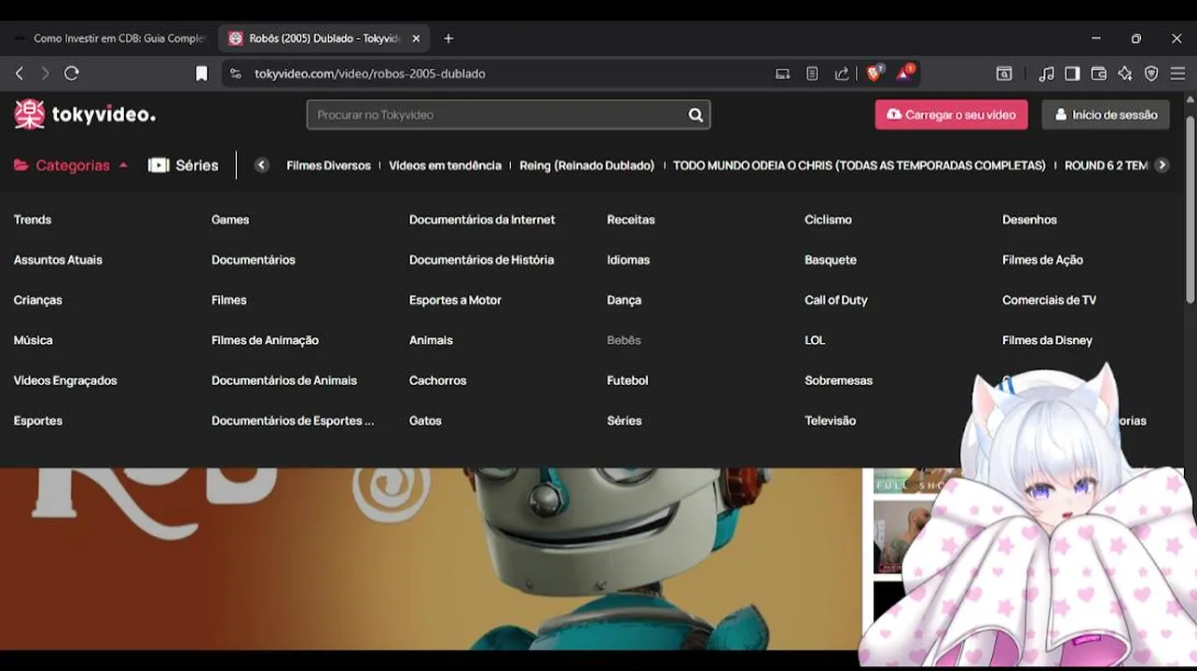
Task: Select Música category
Action: pyautogui.click(x=34, y=340)
